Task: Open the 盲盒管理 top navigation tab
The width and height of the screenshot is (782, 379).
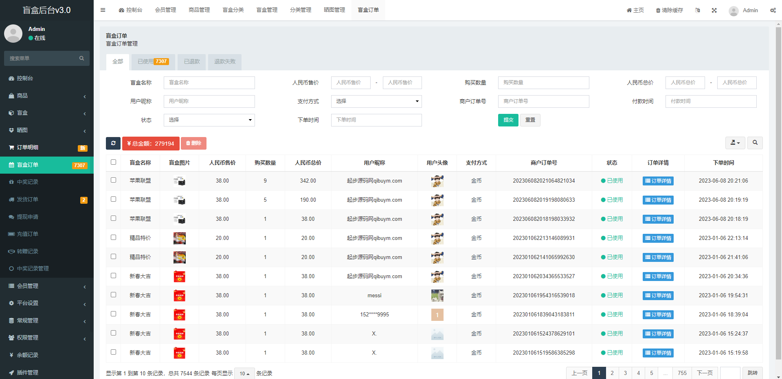Action: click(x=267, y=10)
